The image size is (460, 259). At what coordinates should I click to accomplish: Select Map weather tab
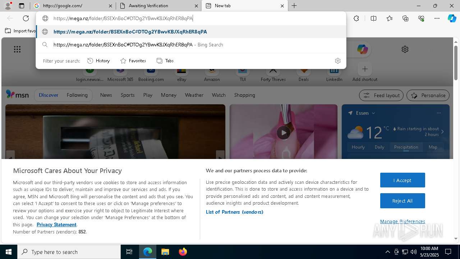[x=433, y=147]
